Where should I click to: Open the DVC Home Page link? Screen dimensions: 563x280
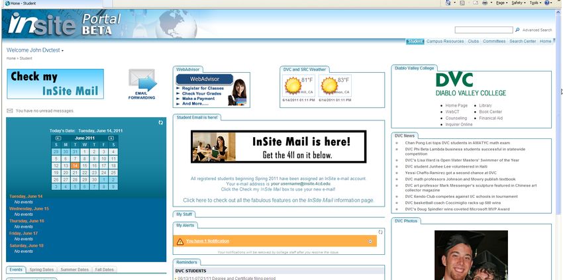click(x=456, y=105)
